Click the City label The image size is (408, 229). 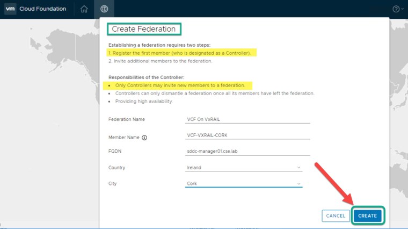112,183
